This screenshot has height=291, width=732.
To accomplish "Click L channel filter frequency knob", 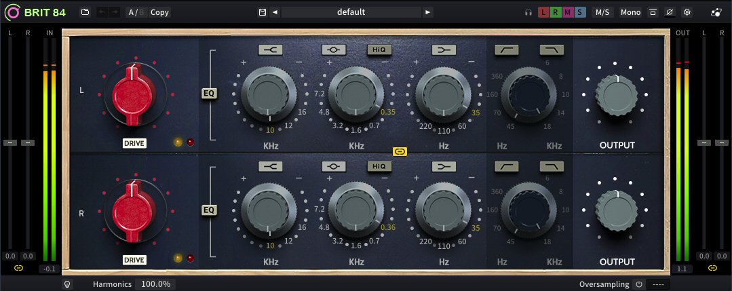I will 529,95.
